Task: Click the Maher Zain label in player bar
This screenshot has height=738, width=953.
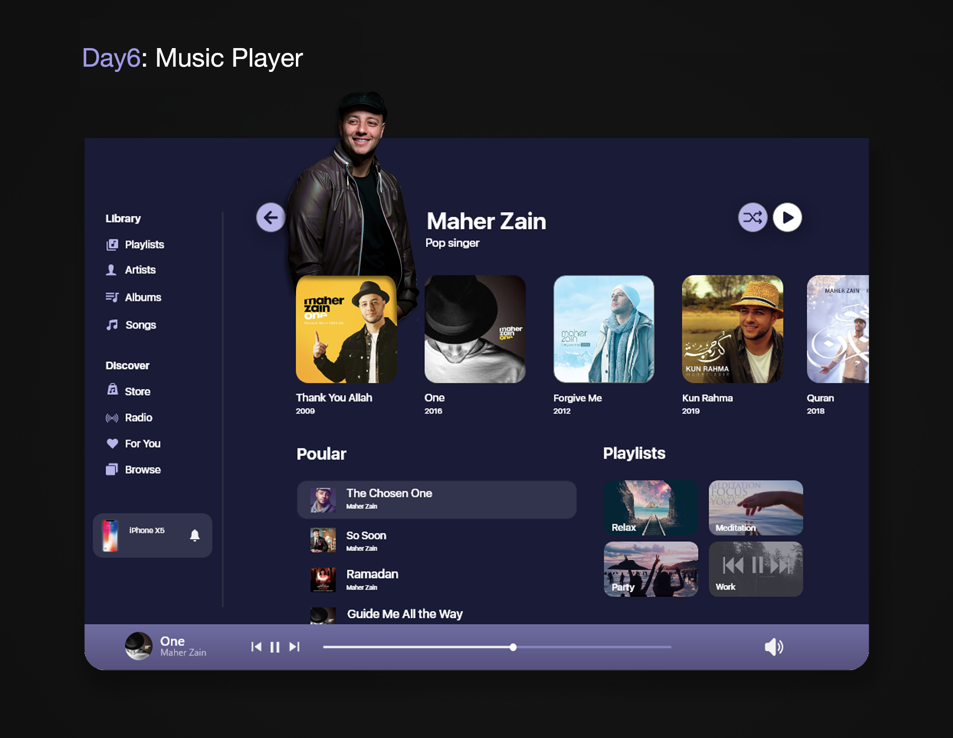Action: tap(183, 653)
